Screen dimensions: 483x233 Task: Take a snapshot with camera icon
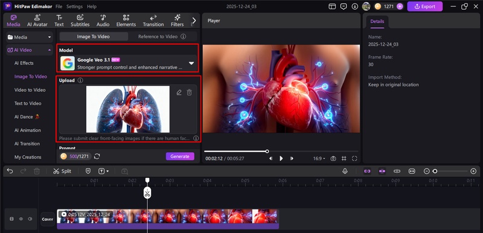333,159
